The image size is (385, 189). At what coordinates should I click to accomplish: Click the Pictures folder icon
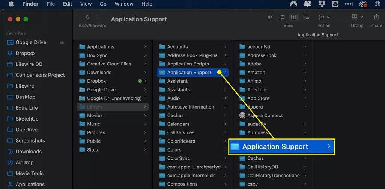click(x=82, y=132)
